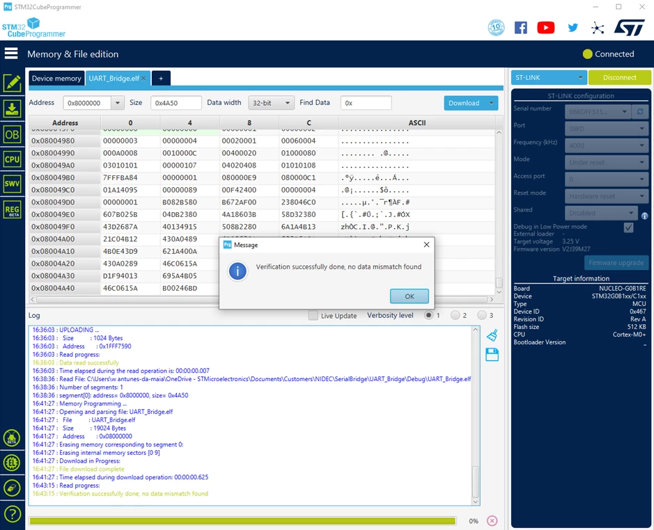Toggle Debug in Low Power mode checkbox

pyautogui.click(x=628, y=227)
